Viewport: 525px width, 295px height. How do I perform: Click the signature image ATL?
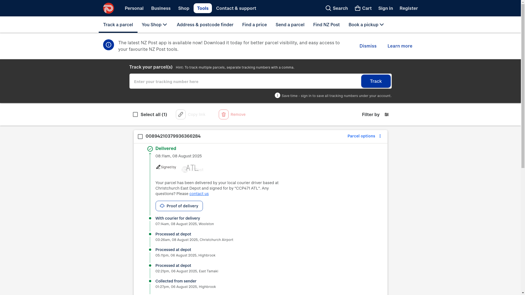[x=192, y=168]
